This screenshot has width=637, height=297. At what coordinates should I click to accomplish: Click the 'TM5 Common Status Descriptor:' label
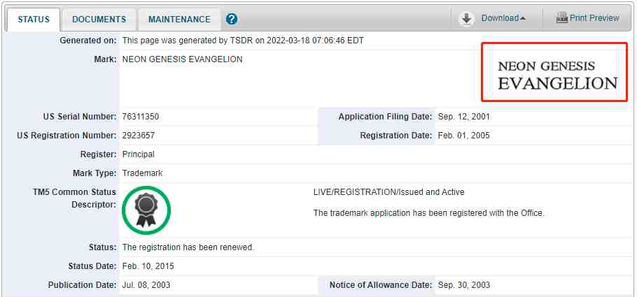tap(74, 198)
